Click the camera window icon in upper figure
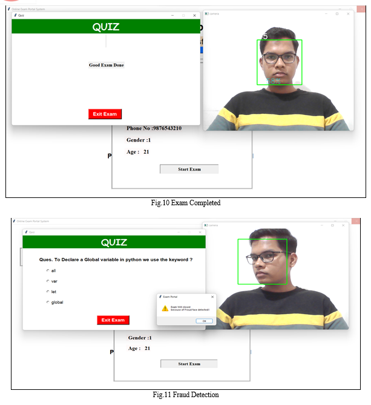The image size is (371, 405). (x=206, y=14)
